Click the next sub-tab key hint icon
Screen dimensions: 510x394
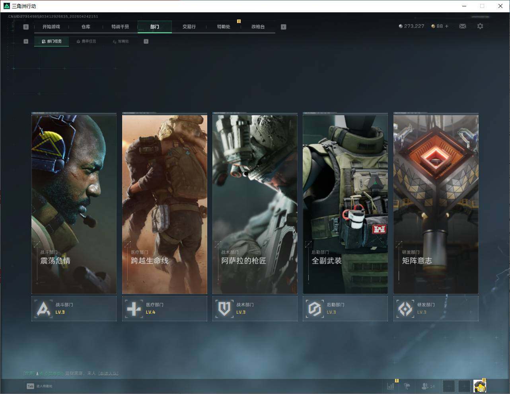[x=146, y=41]
